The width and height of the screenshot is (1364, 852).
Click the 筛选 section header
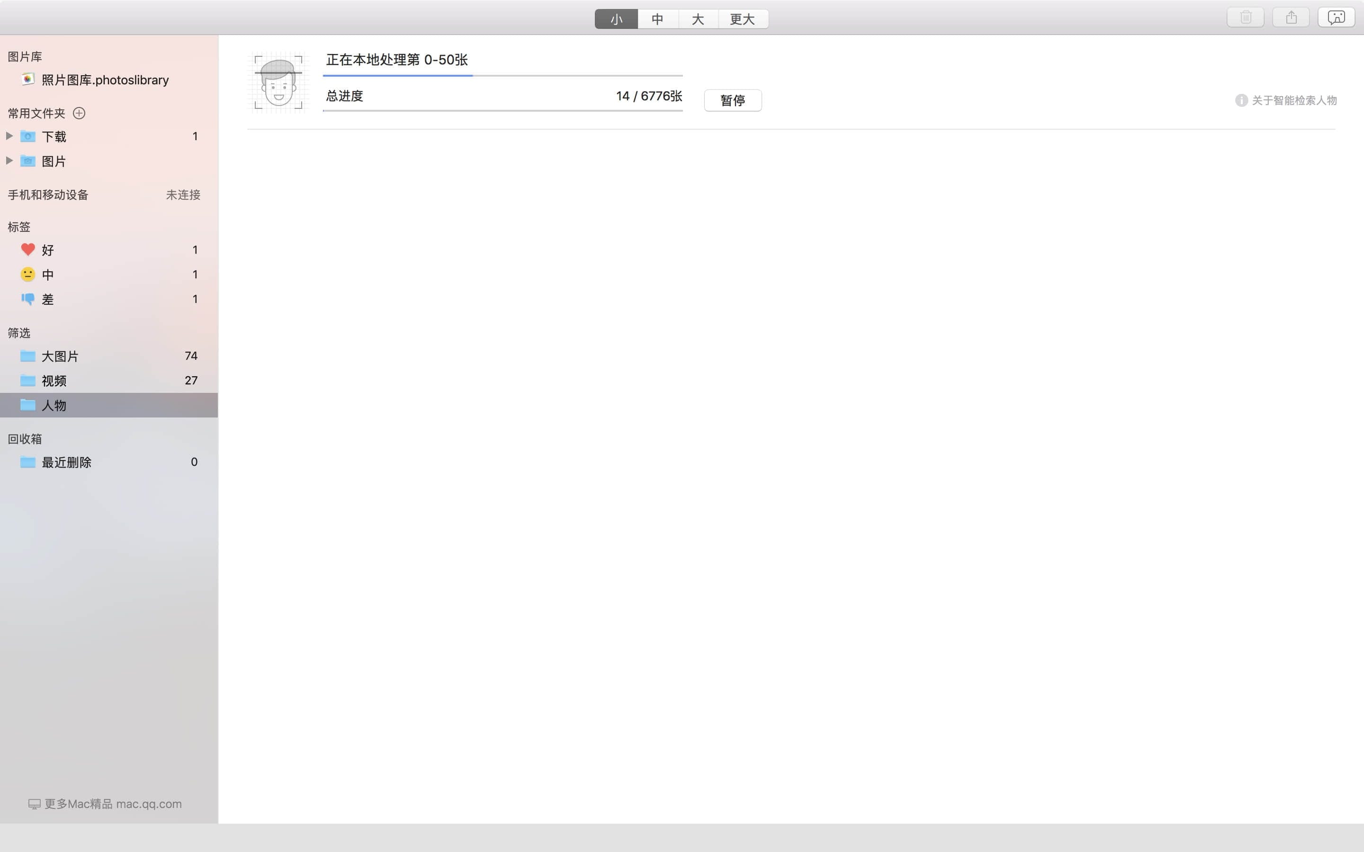pyautogui.click(x=18, y=333)
